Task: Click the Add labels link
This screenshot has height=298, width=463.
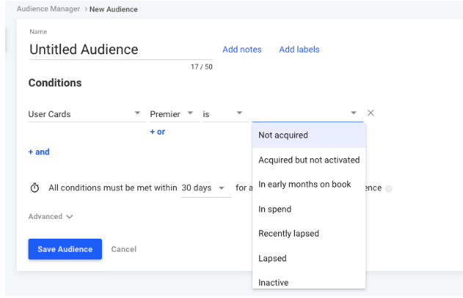Action: (x=299, y=50)
